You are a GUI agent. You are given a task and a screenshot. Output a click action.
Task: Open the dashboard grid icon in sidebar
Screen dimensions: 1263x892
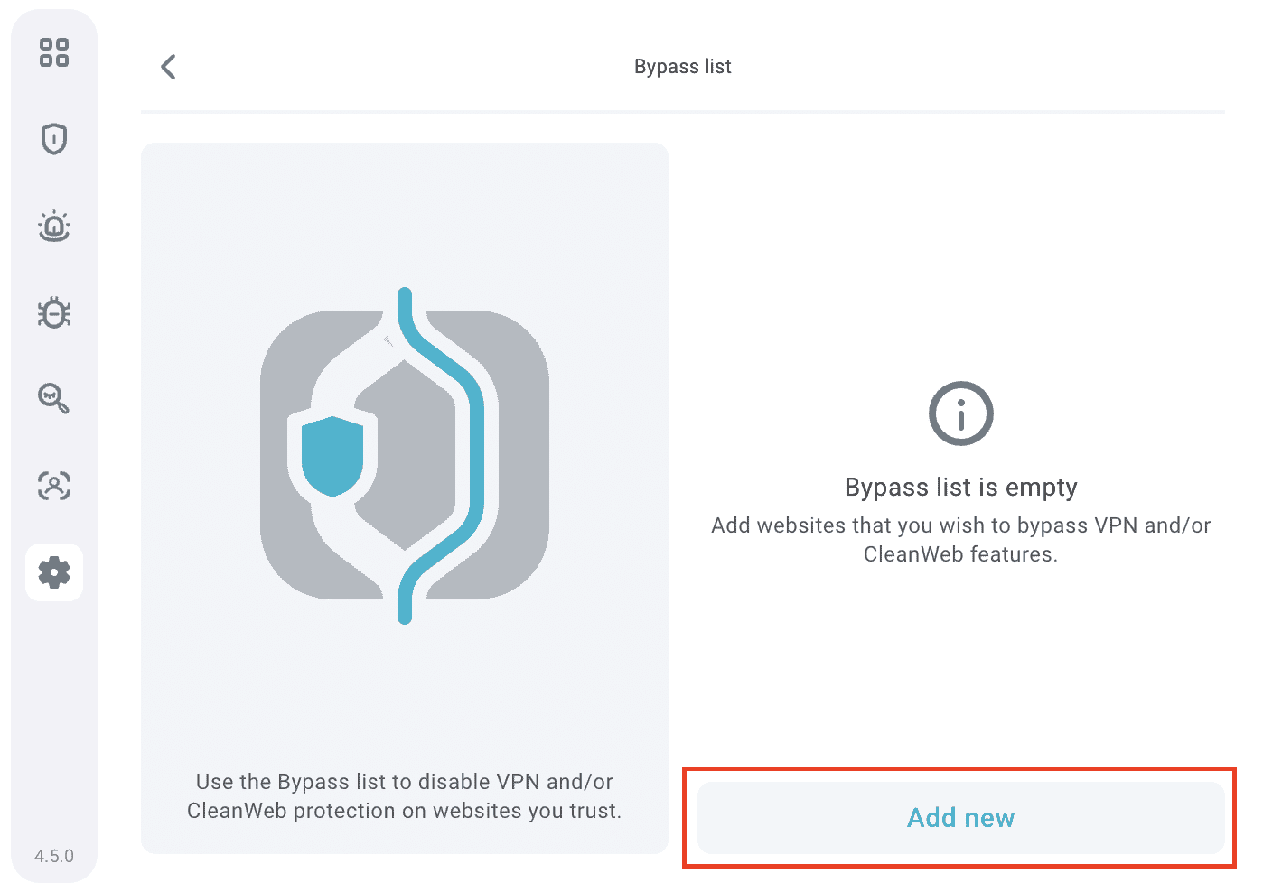54,52
